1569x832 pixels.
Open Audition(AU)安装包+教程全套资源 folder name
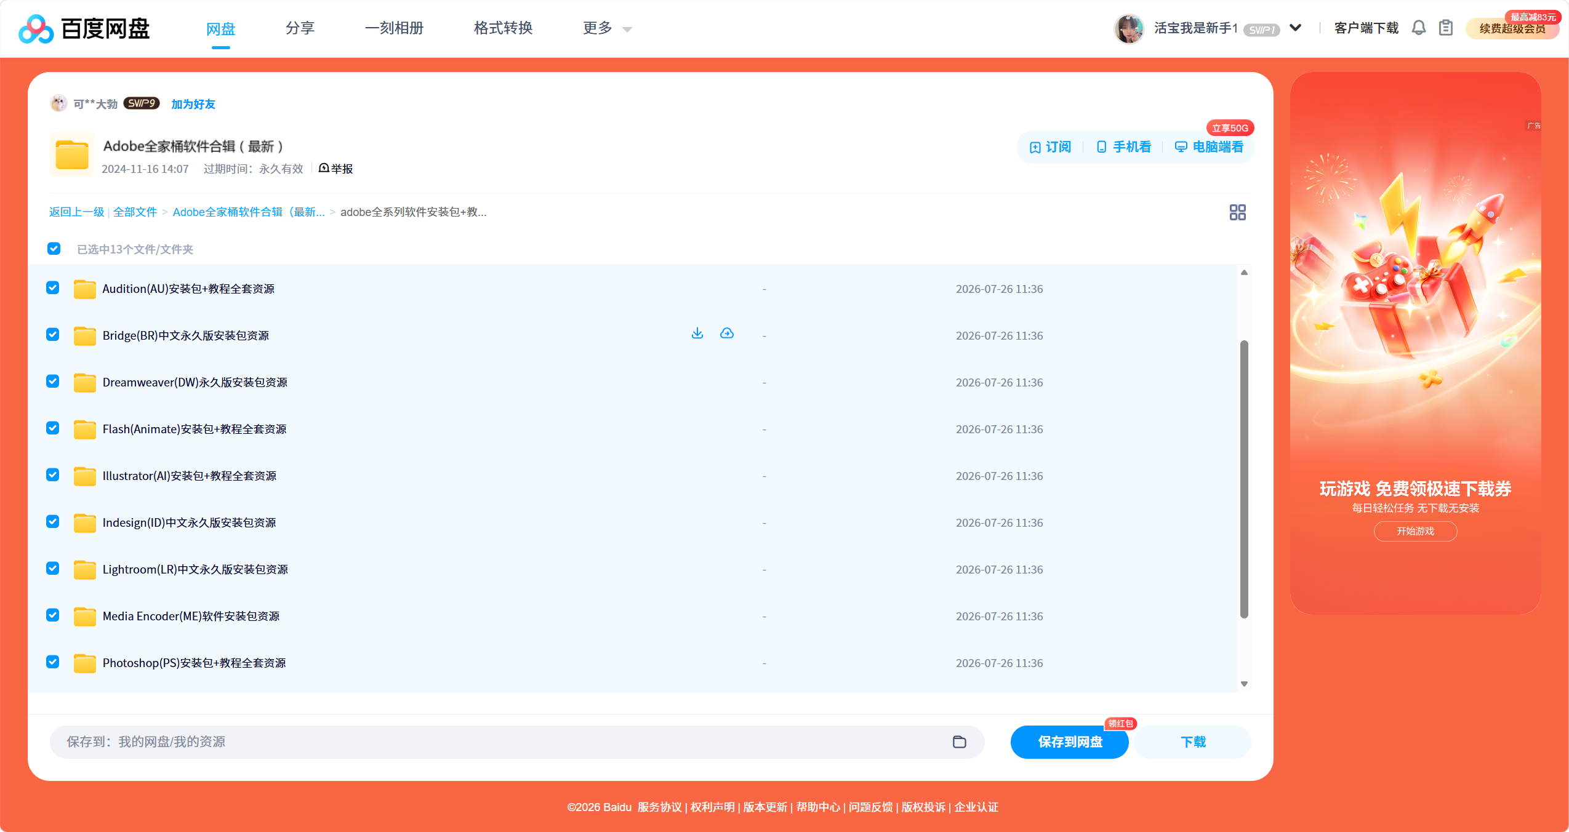coord(188,289)
